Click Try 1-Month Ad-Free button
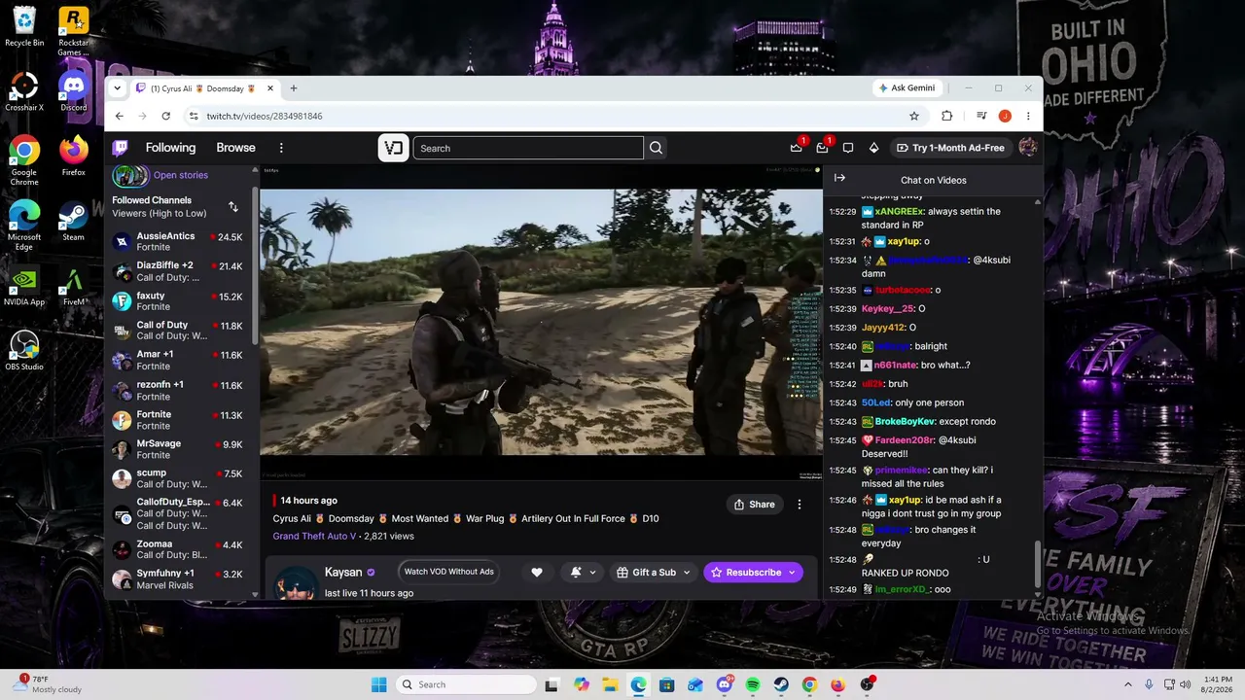 pyautogui.click(x=950, y=148)
